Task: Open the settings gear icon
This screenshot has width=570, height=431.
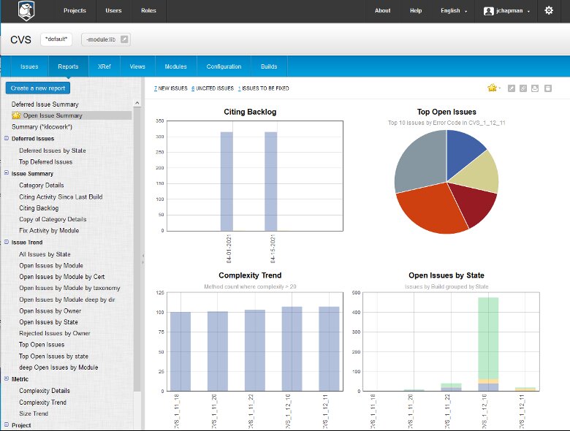Action: [549, 10]
